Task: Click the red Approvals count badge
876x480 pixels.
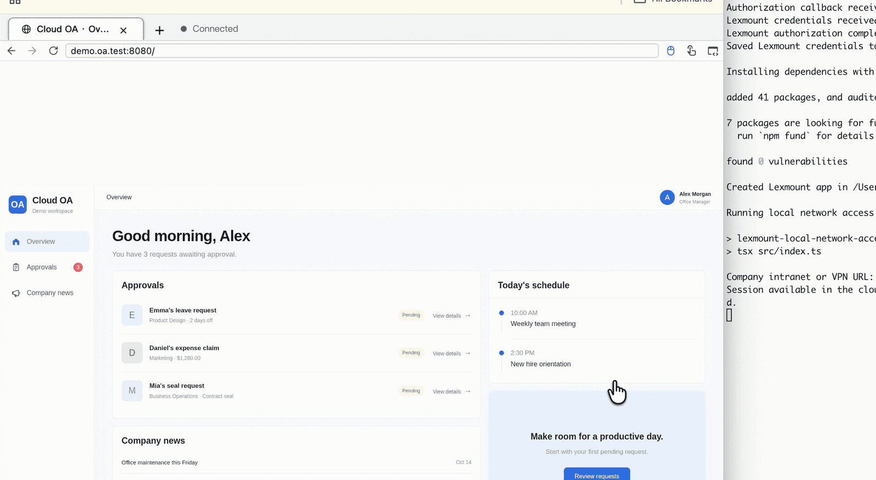Action: [x=78, y=267]
